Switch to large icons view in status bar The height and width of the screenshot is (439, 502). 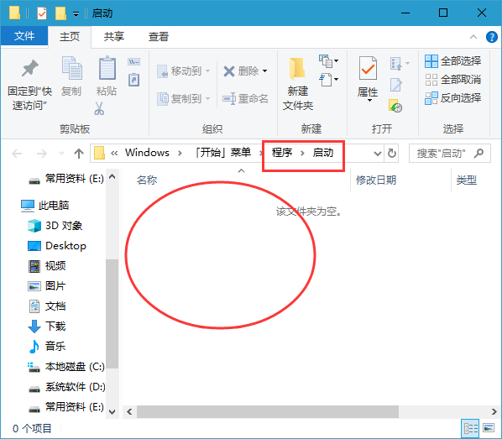click(x=489, y=428)
